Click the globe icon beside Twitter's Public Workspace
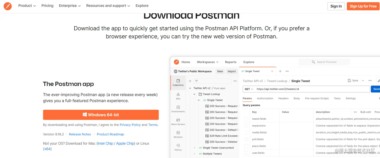 point(176,71)
